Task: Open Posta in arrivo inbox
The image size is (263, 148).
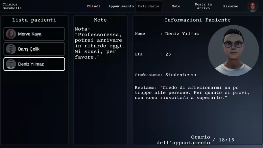Action: point(203,6)
